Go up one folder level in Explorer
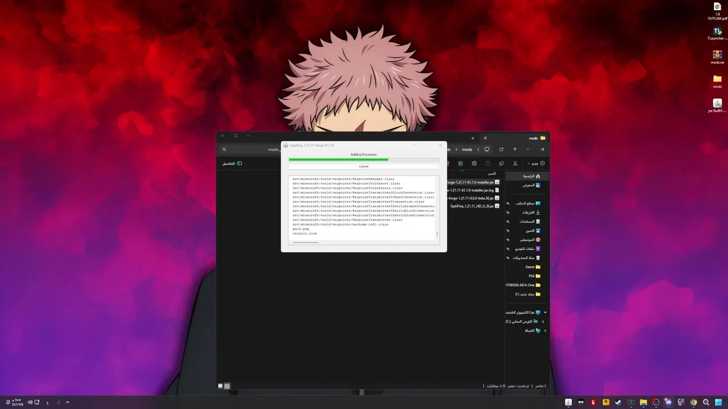 click(x=515, y=149)
